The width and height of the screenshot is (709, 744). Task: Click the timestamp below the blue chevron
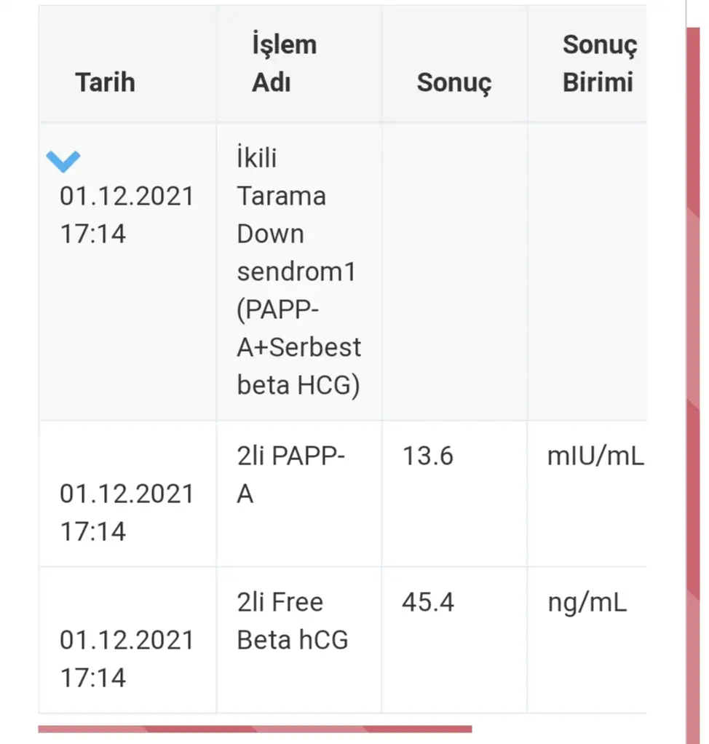pos(127,215)
